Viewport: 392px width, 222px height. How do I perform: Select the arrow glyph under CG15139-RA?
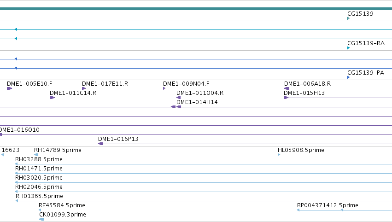[x=349, y=48]
